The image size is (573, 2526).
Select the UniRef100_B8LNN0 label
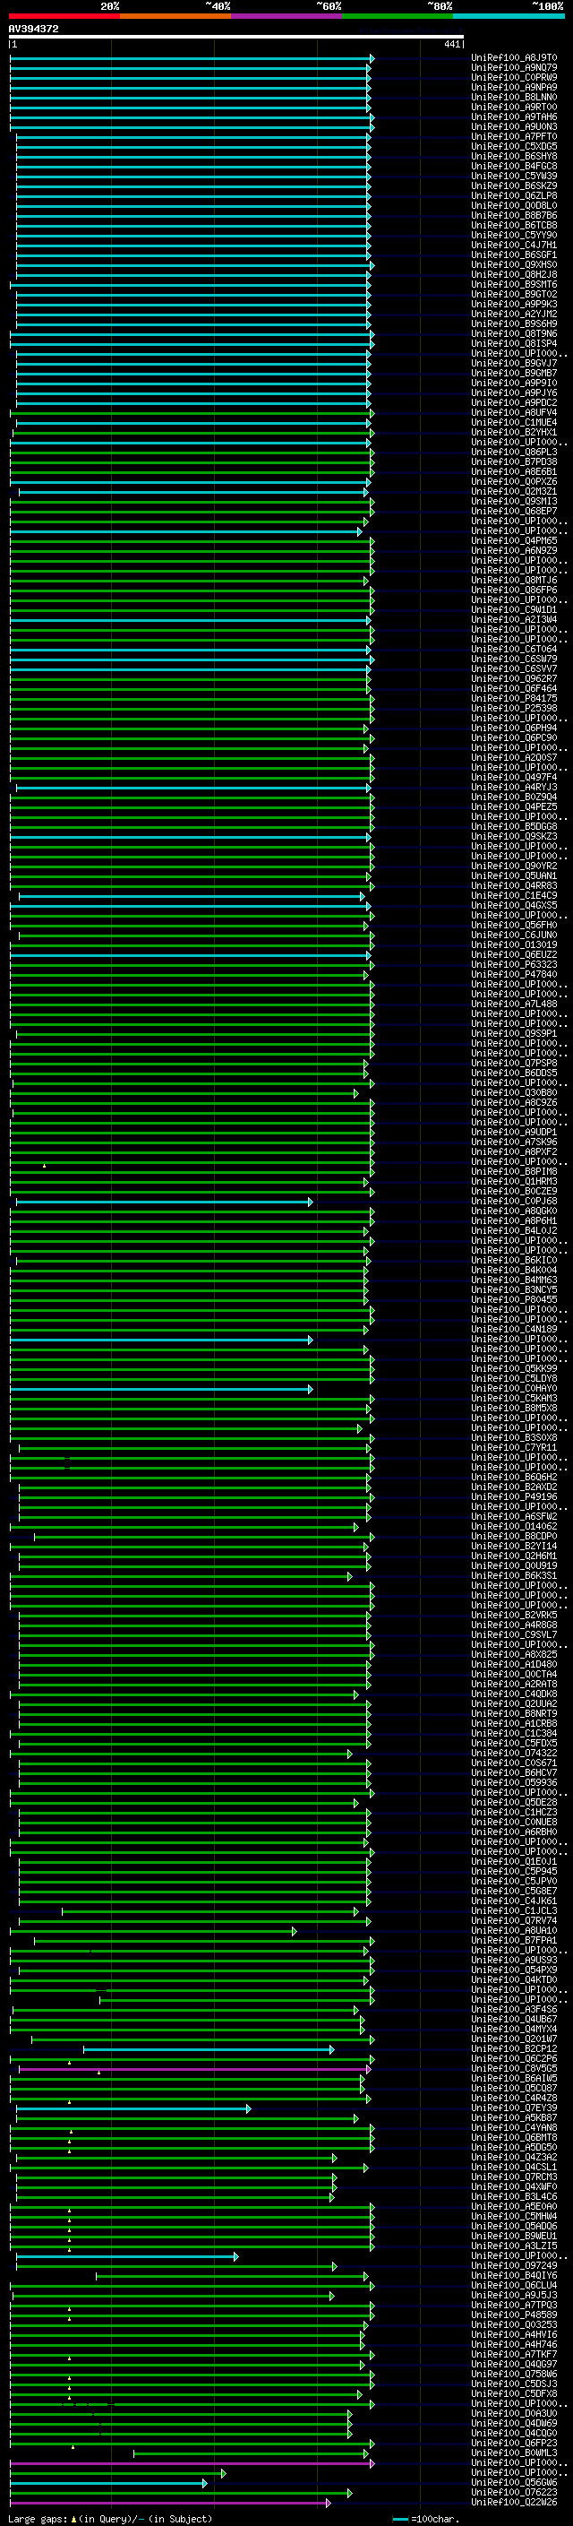click(514, 97)
